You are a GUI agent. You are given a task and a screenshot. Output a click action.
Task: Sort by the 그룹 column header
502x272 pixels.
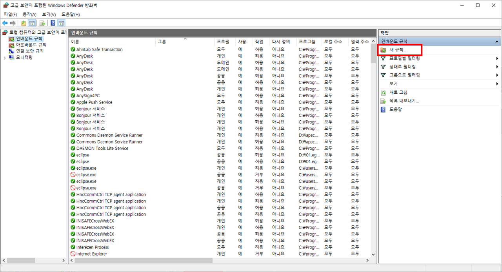pos(185,42)
